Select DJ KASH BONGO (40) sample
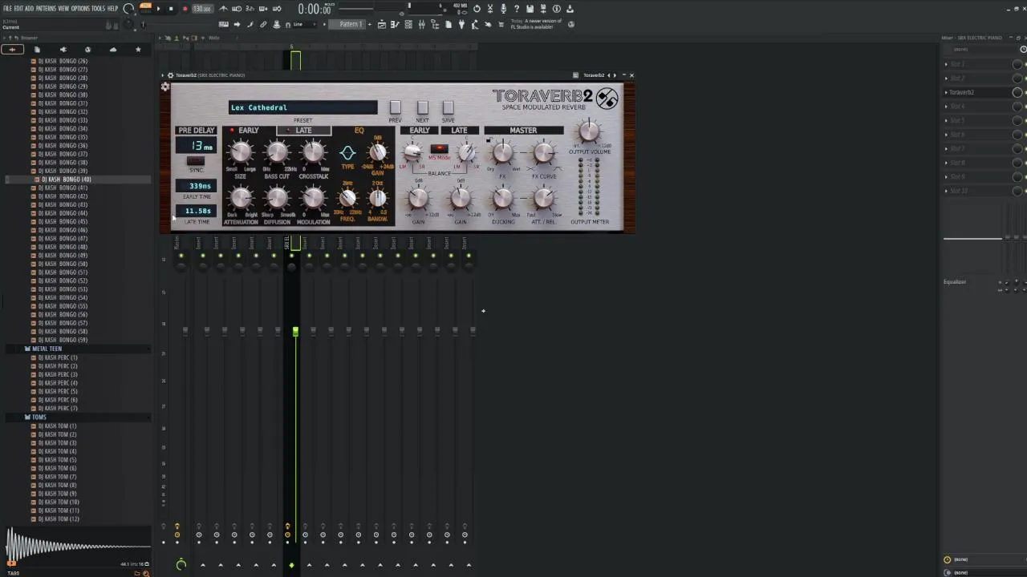This screenshot has height=577, width=1027. (x=67, y=180)
